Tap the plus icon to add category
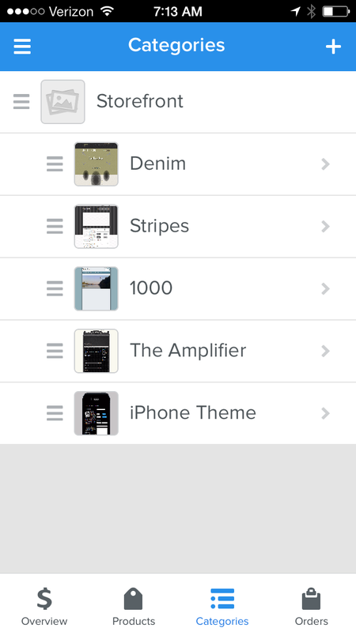Image resolution: width=356 pixels, height=632 pixels. point(333,47)
